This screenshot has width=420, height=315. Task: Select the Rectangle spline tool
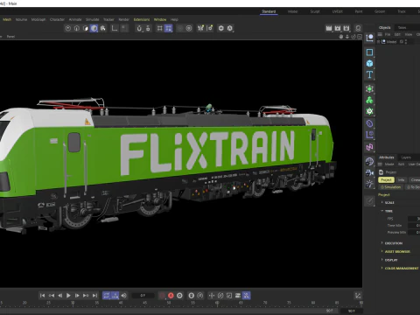click(369, 52)
